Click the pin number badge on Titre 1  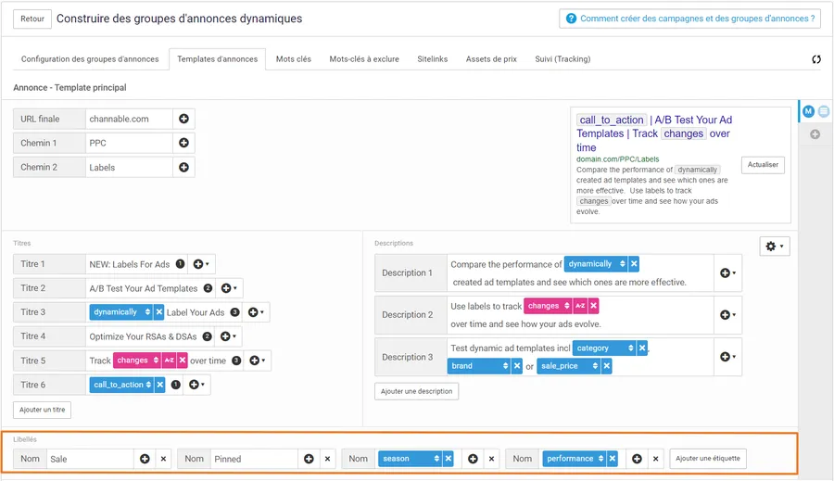click(180, 264)
